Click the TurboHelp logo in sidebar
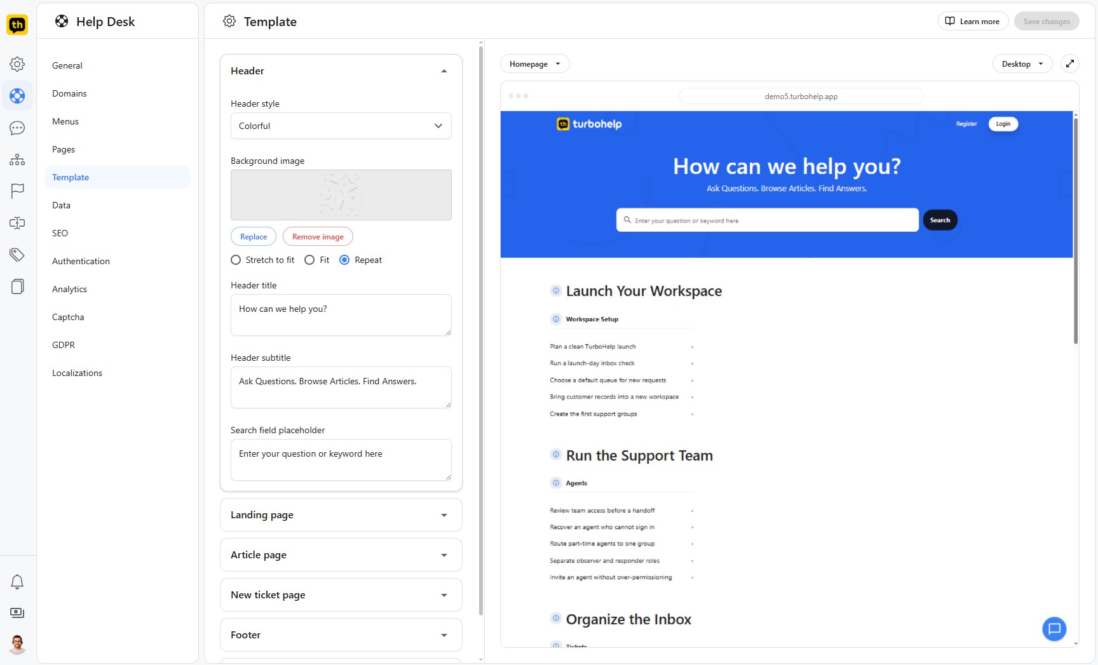Screen dimensions: 1098x665 [x=17, y=25]
